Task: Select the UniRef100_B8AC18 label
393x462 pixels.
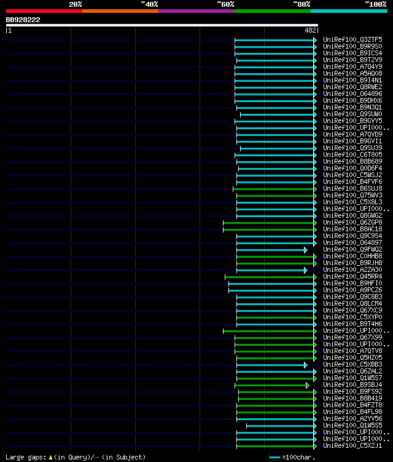Action: point(352,229)
